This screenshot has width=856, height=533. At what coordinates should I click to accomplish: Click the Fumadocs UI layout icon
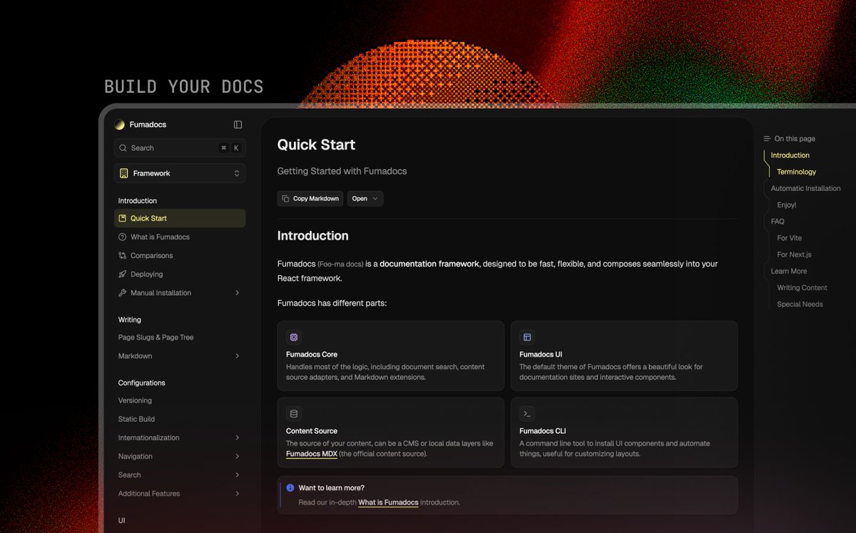527,337
